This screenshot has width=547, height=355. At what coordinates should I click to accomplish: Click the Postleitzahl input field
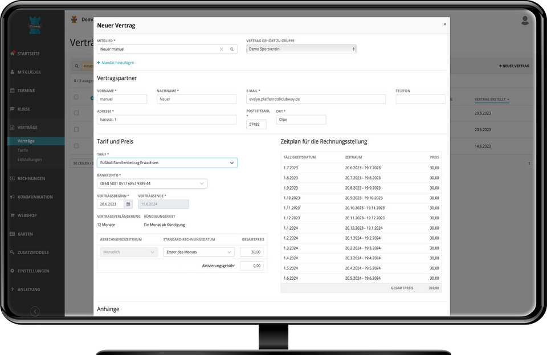256,124
